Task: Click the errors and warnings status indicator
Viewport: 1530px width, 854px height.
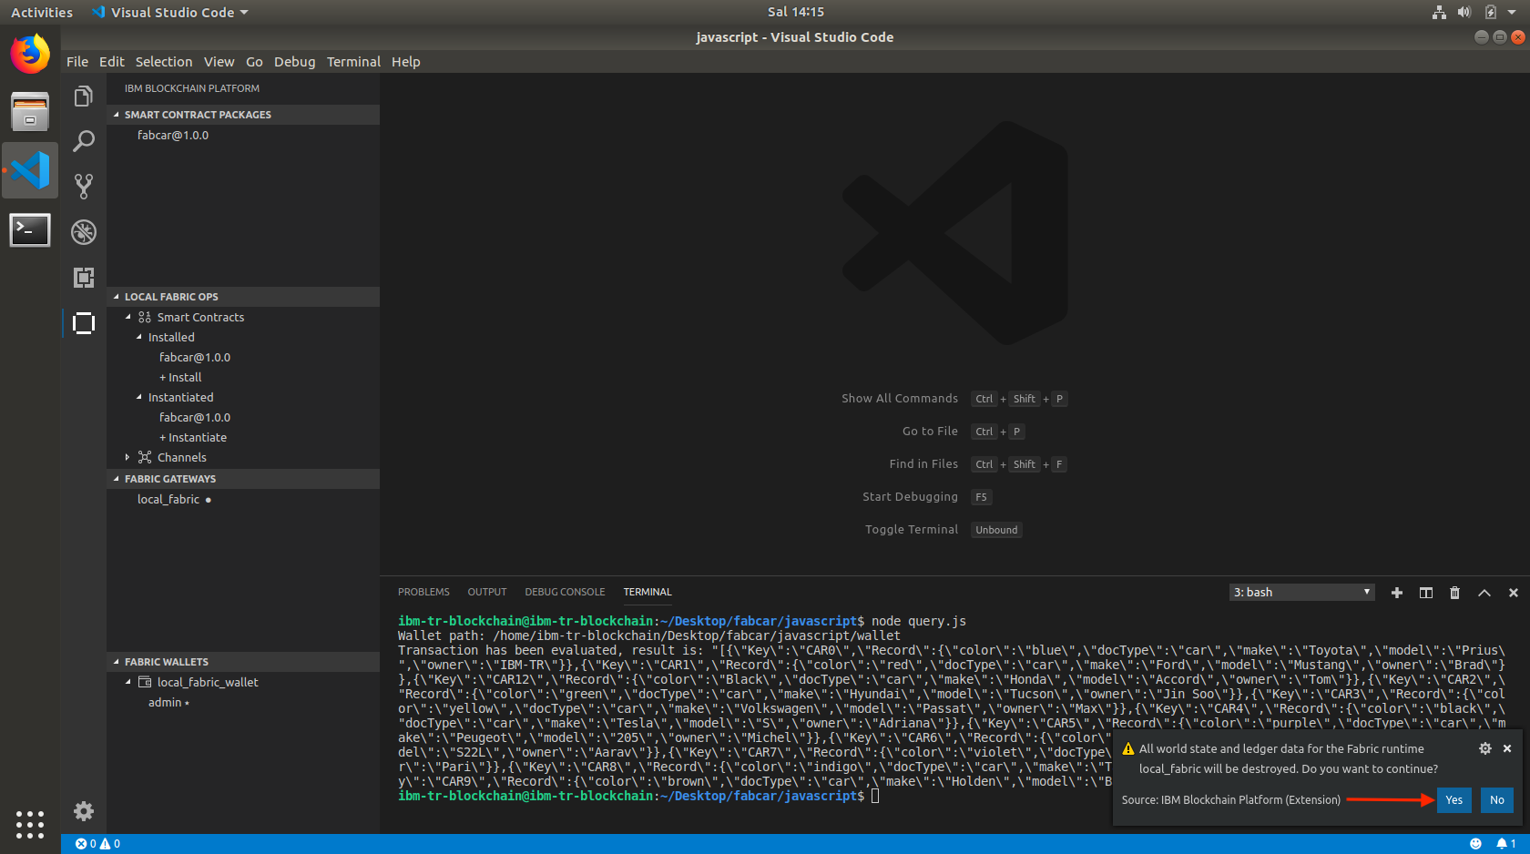Action: (97, 844)
